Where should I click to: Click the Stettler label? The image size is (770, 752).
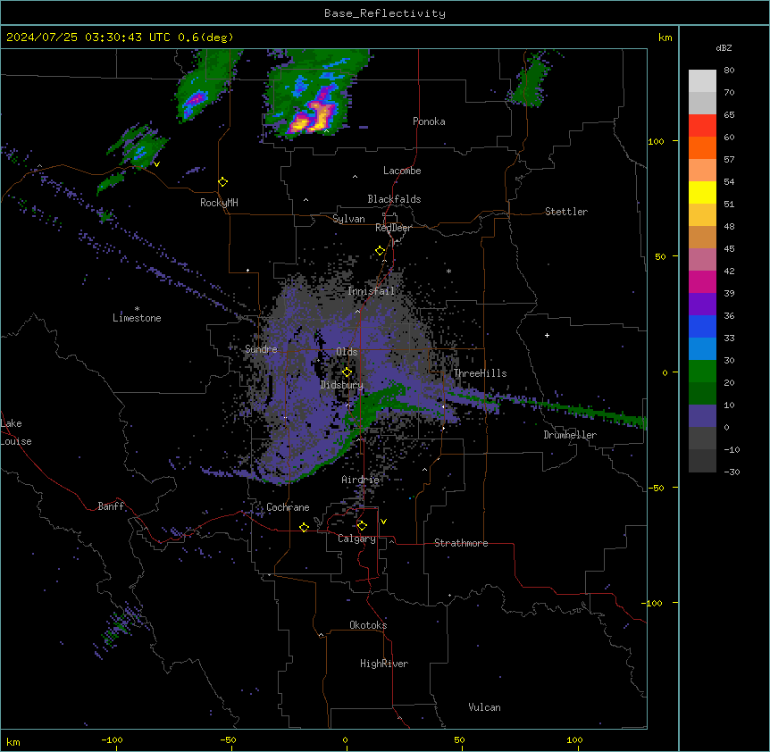click(x=566, y=212)
